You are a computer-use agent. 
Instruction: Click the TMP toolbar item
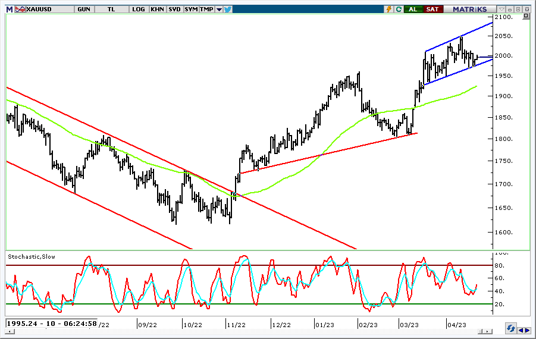click(206, 9)
